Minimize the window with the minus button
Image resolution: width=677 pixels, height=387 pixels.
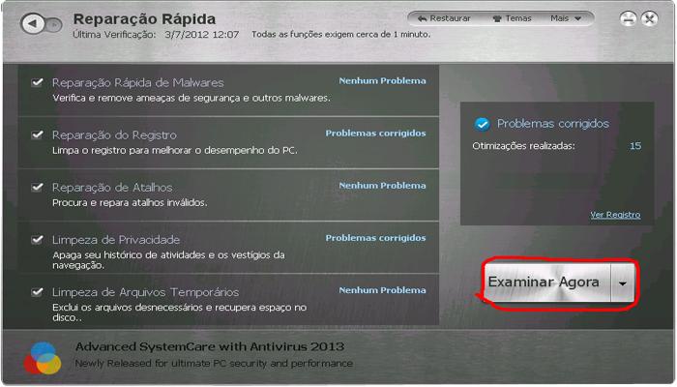[629, 19]
